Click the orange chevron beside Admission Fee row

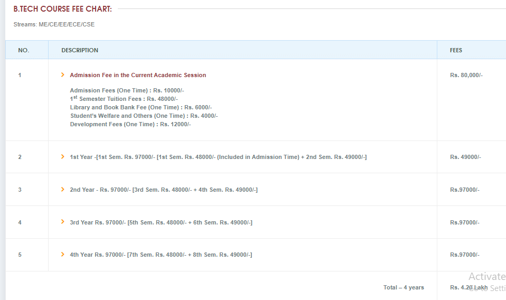click(x=63, y=75)
